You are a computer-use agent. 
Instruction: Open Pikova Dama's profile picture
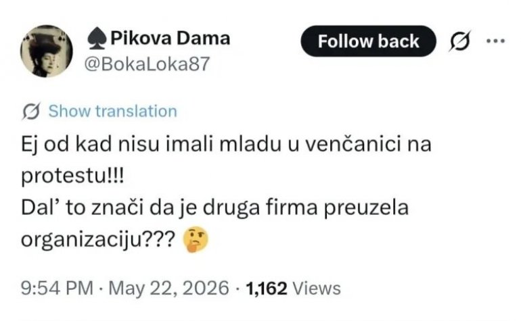[47, 51]
